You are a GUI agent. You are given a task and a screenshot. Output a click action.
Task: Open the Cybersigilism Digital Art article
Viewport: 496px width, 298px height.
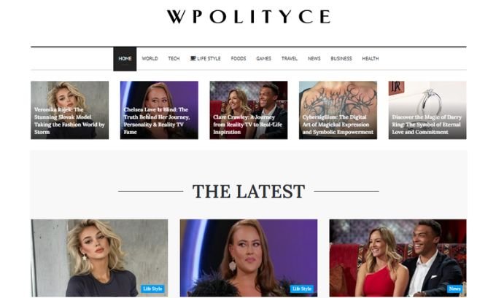click(338, 110)
